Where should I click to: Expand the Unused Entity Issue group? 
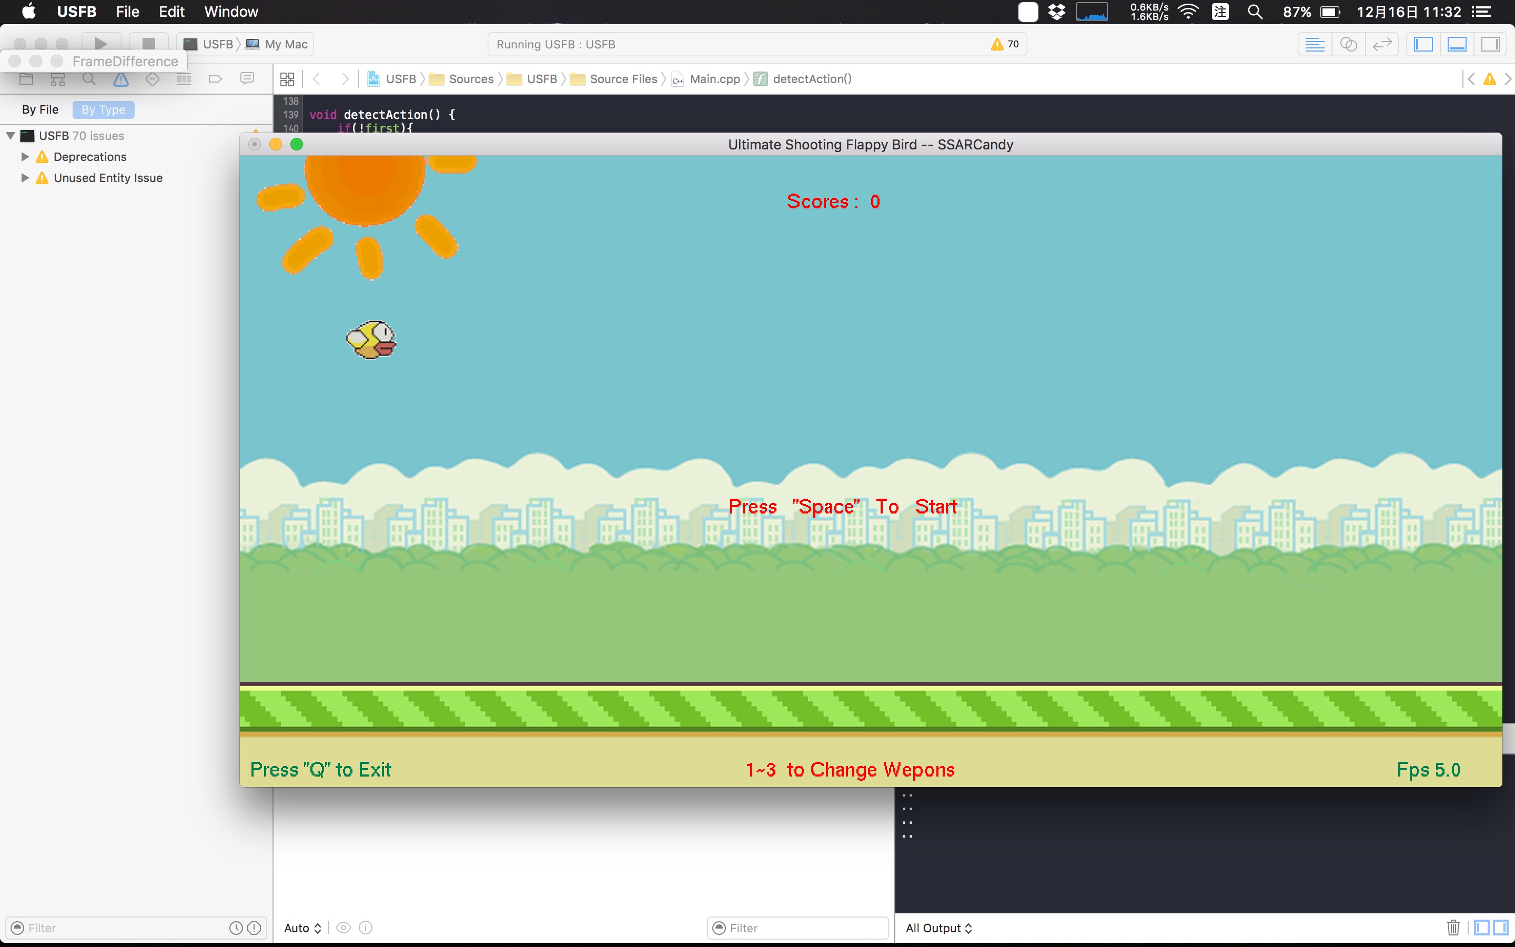pyautogui.click(x=25, y=178)
